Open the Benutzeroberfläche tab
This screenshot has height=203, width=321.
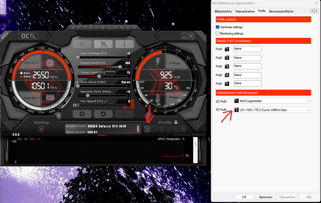281,11
